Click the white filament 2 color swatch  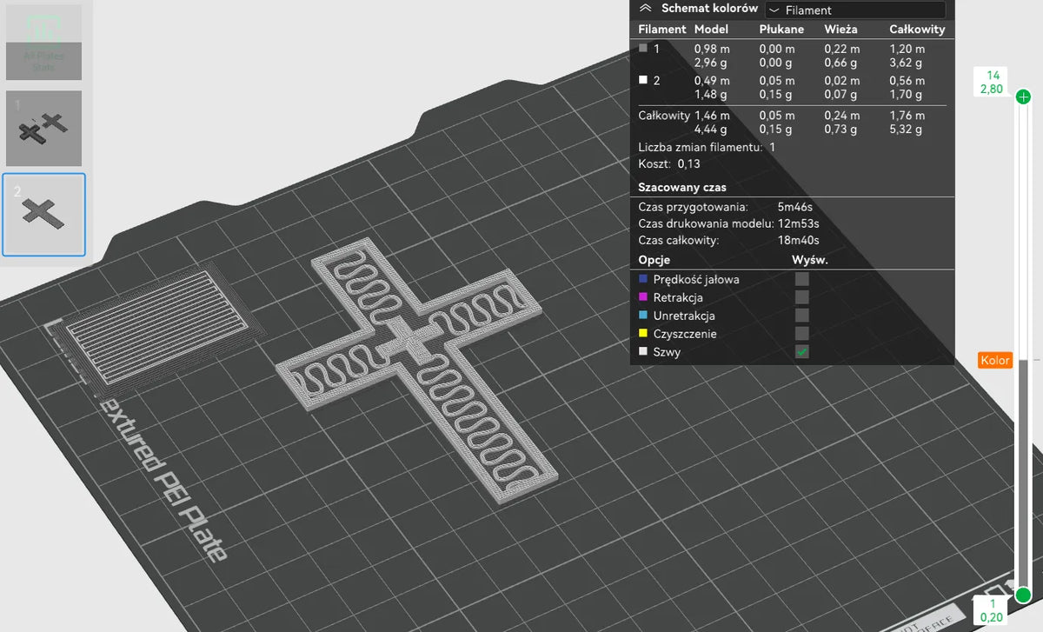(643, 80)
